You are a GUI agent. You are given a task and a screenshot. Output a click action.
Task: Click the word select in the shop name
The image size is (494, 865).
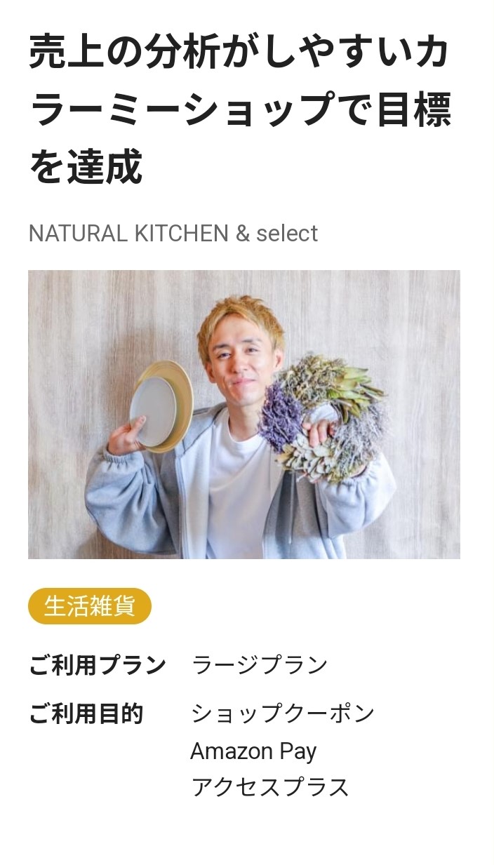point(287,234)
